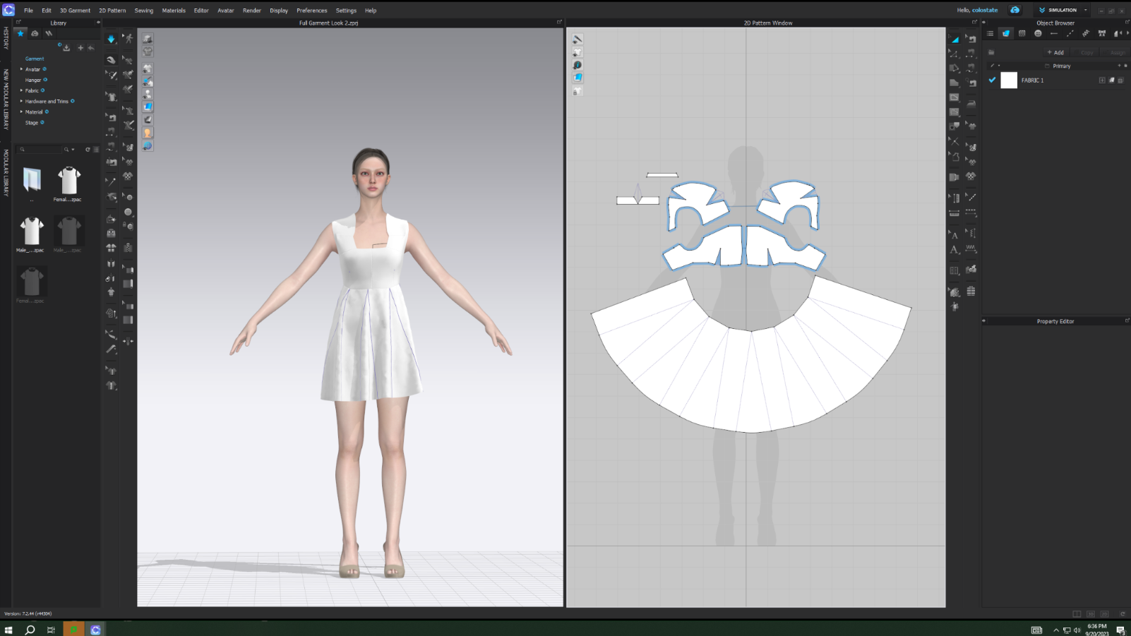The width and height of the screenshot is (1131, 636).
Task: Click the plus icon to add Library folder
Action: [80, 48]
